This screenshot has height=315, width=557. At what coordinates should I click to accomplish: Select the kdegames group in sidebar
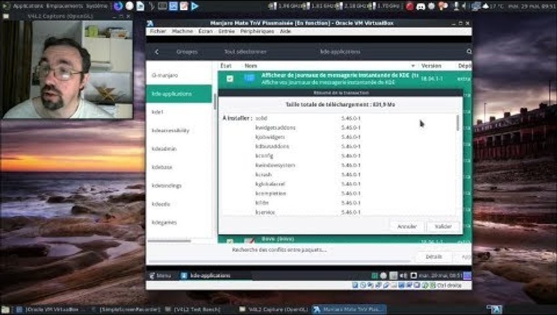click(179, 222)
